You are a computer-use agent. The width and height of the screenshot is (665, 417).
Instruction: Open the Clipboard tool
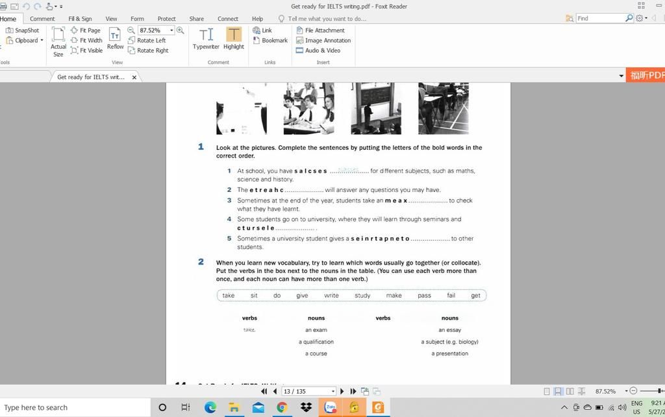coord(22,40)
